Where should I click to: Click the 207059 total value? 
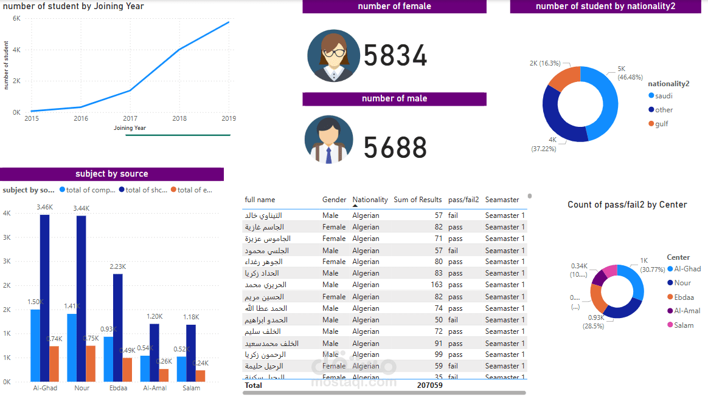[430, 385]
